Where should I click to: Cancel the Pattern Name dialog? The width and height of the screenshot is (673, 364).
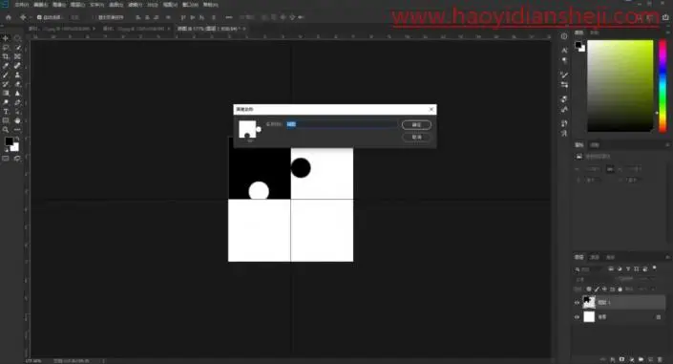pos(416,137)
